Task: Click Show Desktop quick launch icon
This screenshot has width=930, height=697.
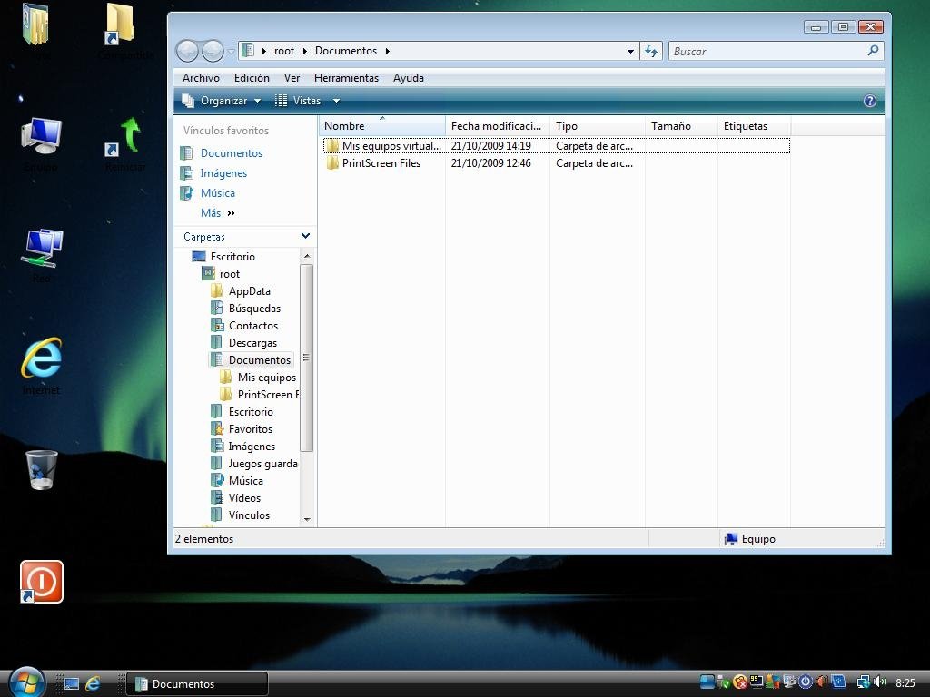Action: [x=72, y=684]
